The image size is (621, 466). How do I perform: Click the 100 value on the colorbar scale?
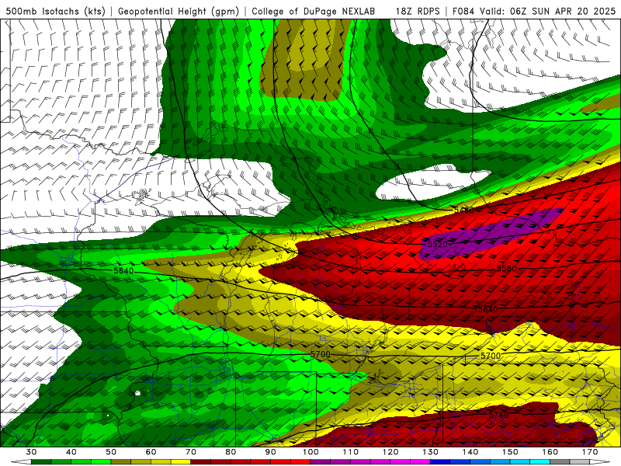310,452
